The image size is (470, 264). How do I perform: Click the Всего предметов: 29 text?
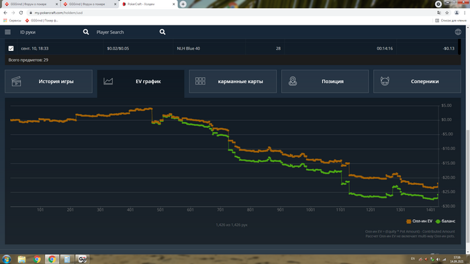[x=28, y=60]
